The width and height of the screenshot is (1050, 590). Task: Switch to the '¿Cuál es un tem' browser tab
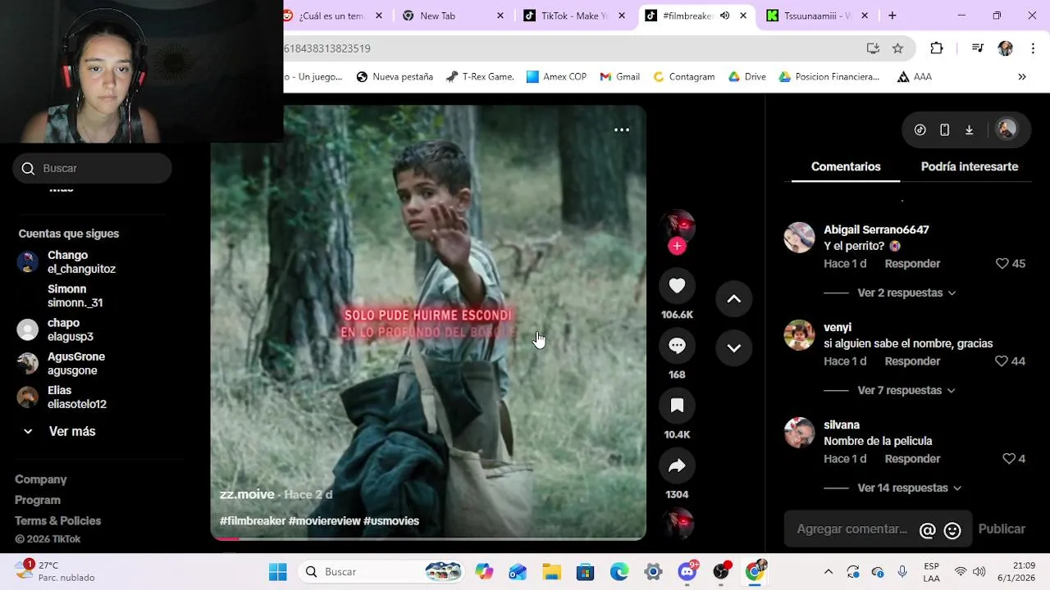point(331,16)
